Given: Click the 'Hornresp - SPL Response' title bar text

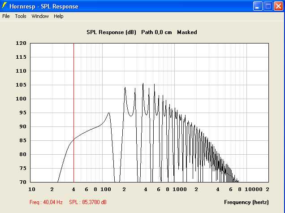Looking at the screenshot, I should coord(44,6).
